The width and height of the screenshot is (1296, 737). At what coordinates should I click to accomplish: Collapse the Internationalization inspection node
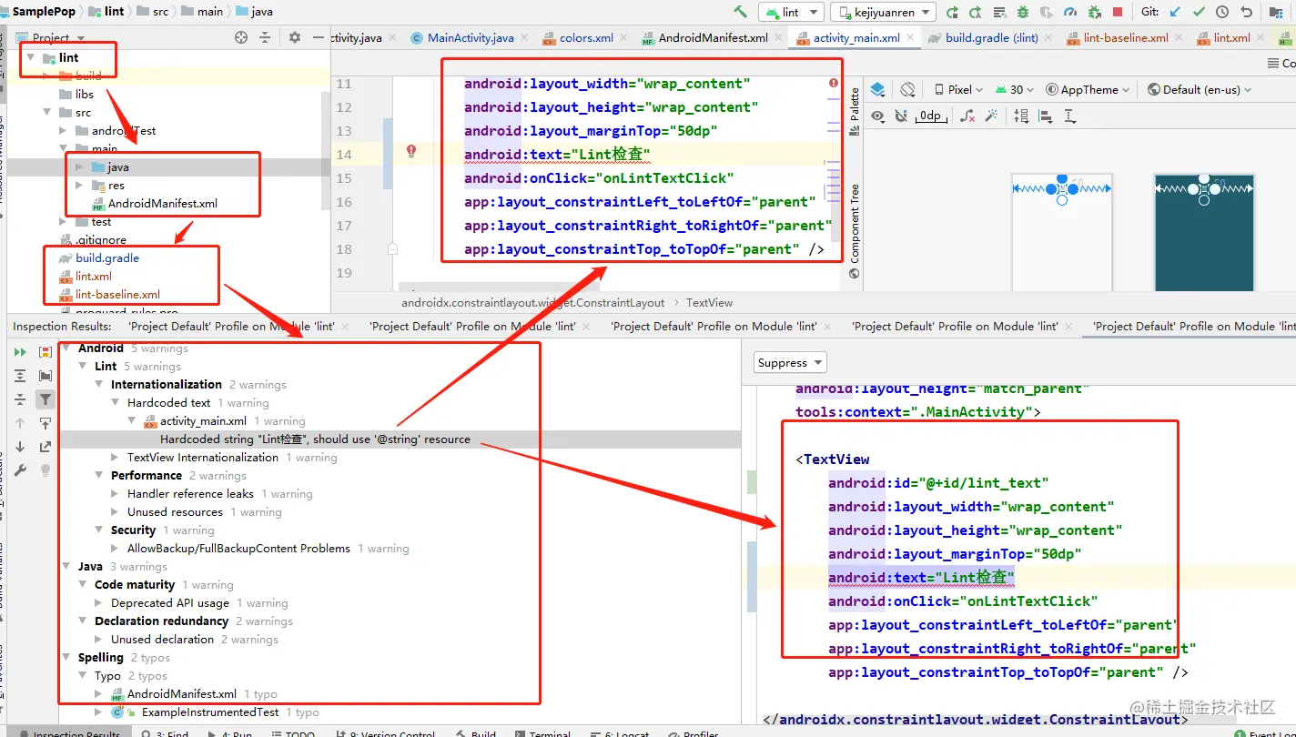[x=100, y=385]
